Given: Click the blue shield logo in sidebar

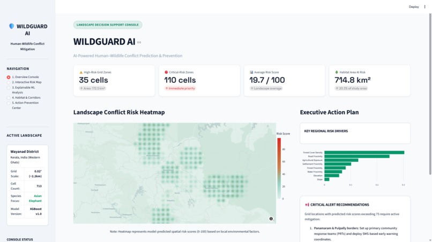Looking at the screenshot, I should pos(11,26).
